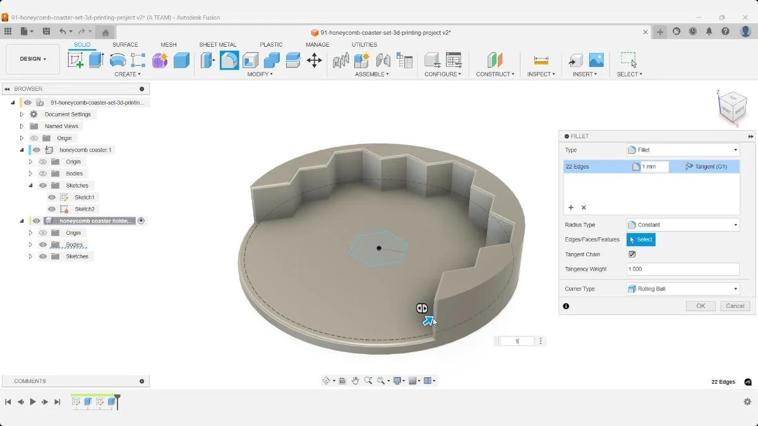Viewport: 758px width, 426px height.
Task: Click the notifications bell icon
Action: click(x=709, y=32)
